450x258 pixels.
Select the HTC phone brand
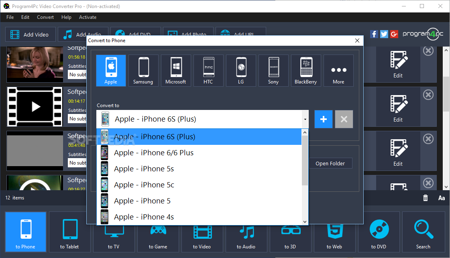tap(208, 71)
